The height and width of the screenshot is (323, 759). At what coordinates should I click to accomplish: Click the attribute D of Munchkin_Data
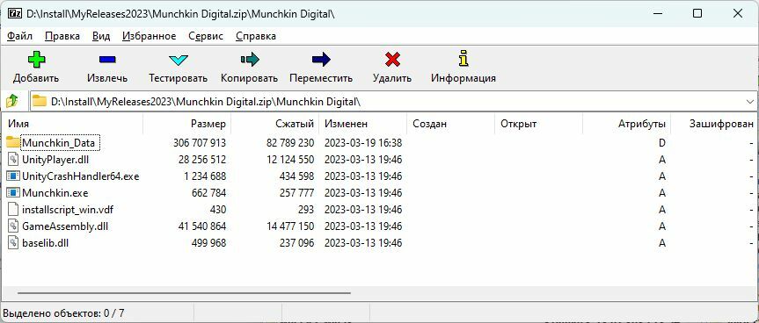pyautogui.click(x=661, y=143)
